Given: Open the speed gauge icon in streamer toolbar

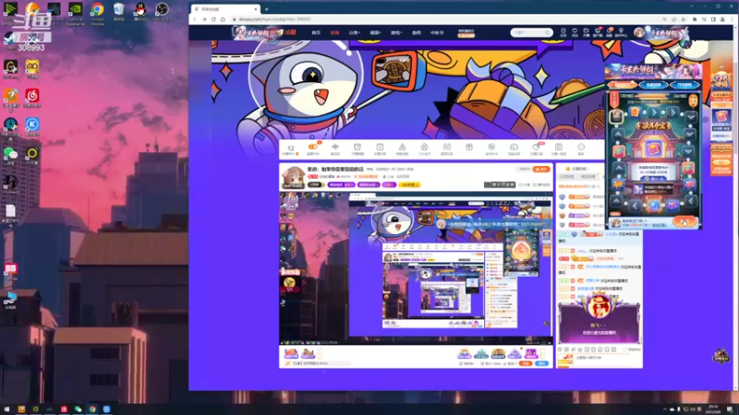Looking at the screenshot, I should (514, 148).
